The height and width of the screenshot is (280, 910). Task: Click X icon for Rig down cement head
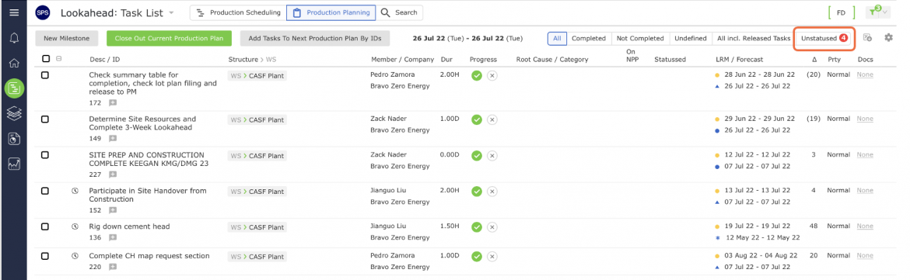tap(492, 227)
